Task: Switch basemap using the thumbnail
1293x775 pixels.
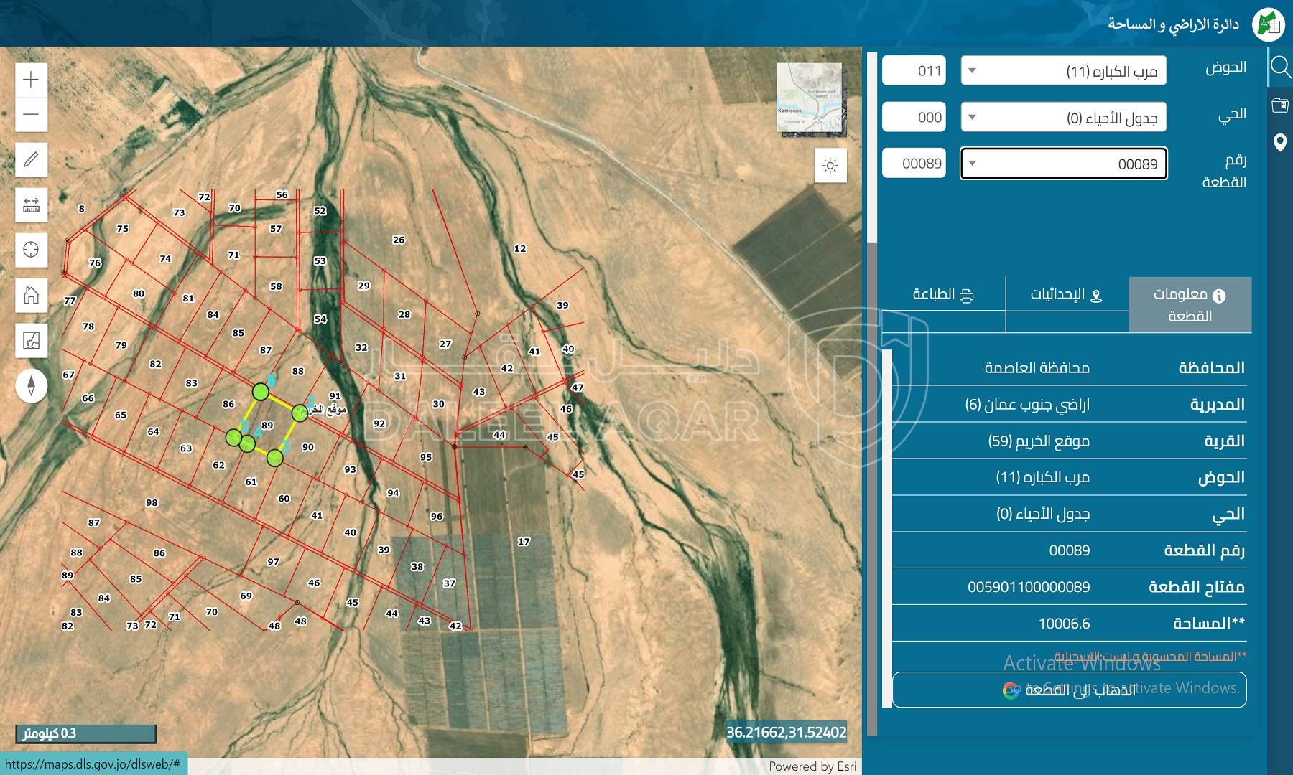Action: coord(810,97)
